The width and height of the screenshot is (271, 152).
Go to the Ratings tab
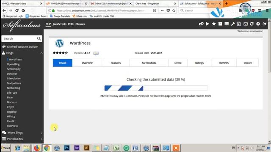(199, 63)
